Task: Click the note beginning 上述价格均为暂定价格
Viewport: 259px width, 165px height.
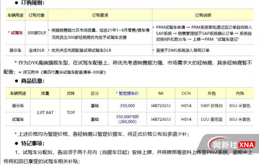Action: click(102, 134)
